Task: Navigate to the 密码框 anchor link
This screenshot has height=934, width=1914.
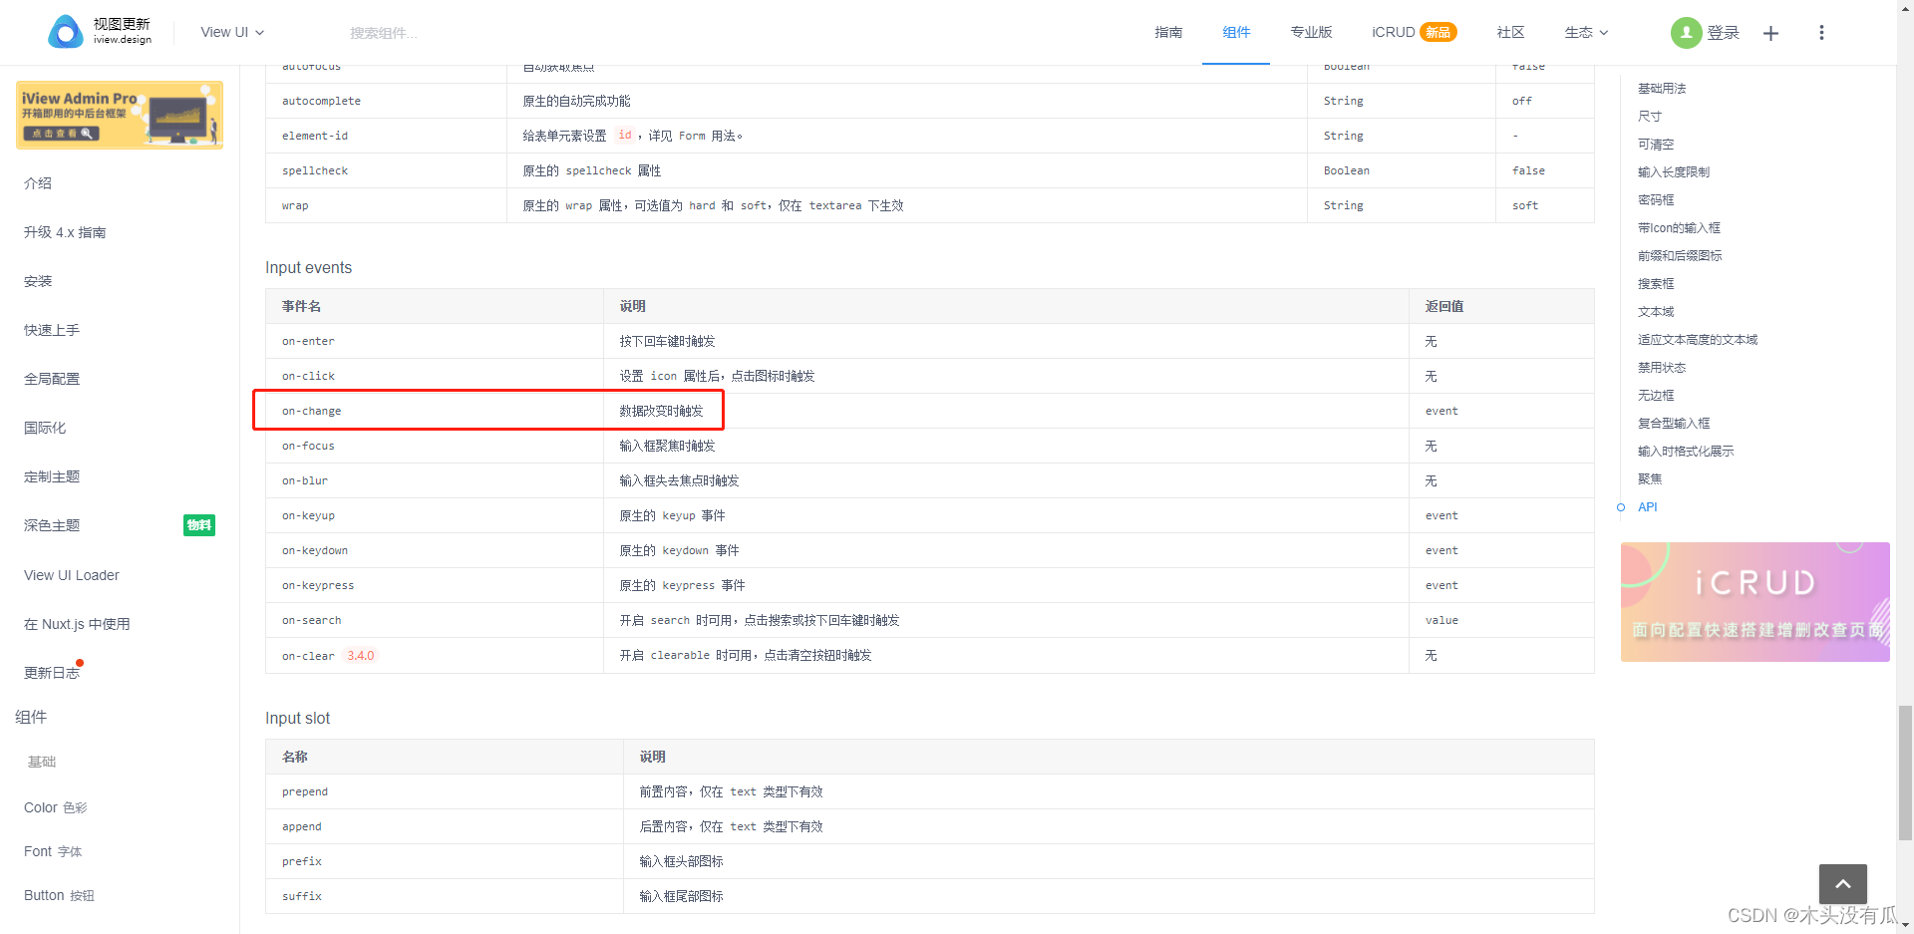Action: tap(1655, 199)
